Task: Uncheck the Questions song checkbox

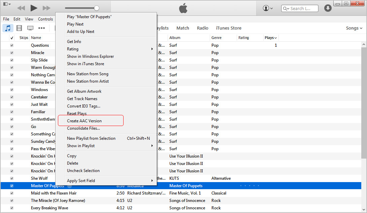Action: click(12, 45)
